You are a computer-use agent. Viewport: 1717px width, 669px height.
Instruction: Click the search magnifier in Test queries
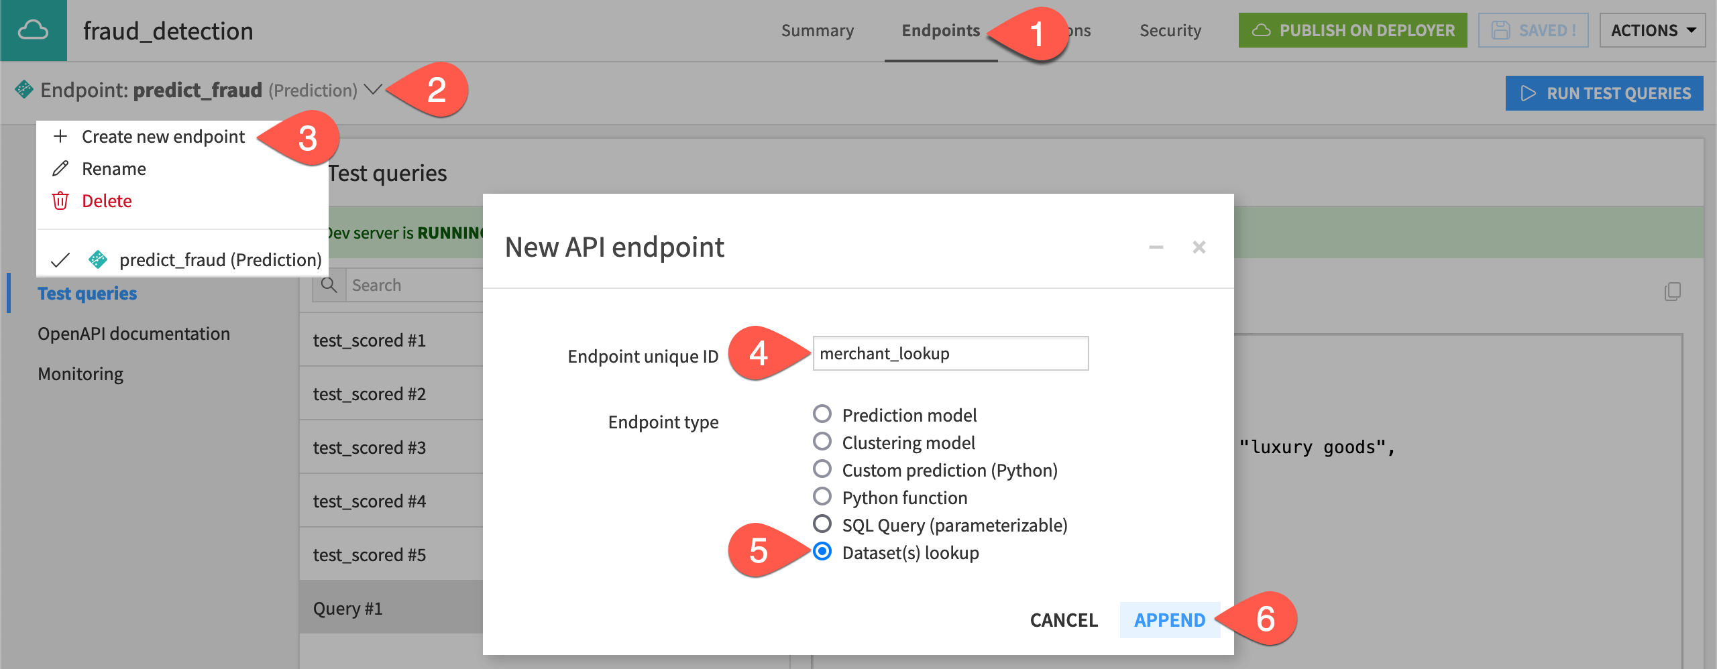[330, 285]
